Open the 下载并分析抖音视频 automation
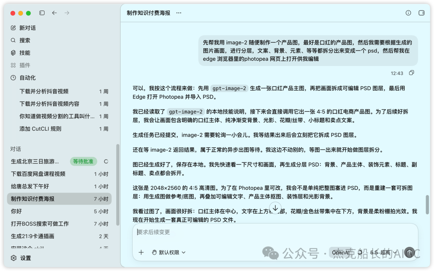The image size is (434, 271). coord(63,91)
